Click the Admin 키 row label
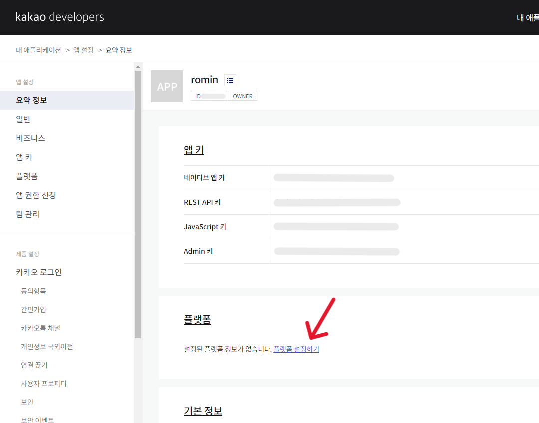Viewport: 539px width, 423px height. point(198,251)
